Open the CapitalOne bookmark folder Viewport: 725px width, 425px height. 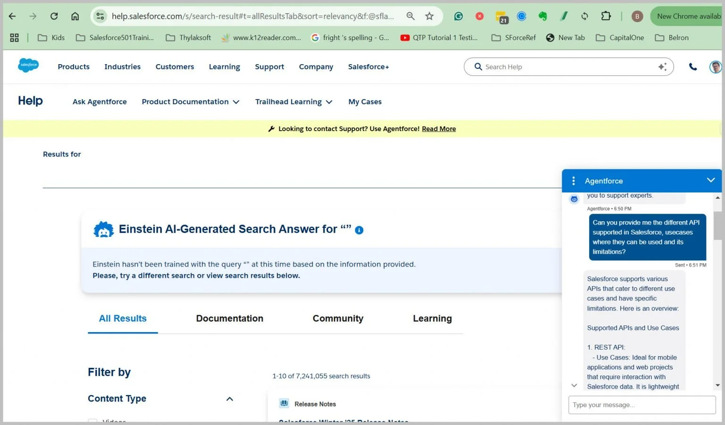[x=620, y=37]
